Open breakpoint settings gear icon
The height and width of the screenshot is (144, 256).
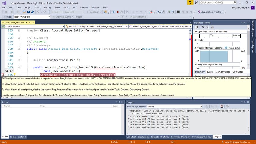click(x=7, y=71)
